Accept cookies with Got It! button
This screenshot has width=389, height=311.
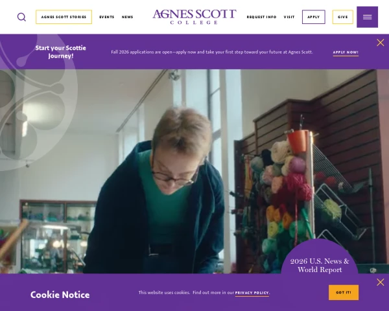pos(344,292)
